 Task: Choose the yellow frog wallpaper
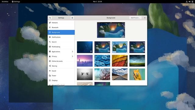click(x=137, y=74)
